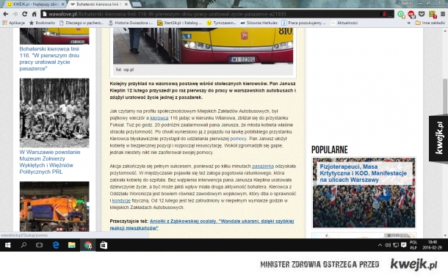Click the soldiers group photo thumbnail
Image resolution: width=448 pixels, height=278 pixels.
point(54,113)
